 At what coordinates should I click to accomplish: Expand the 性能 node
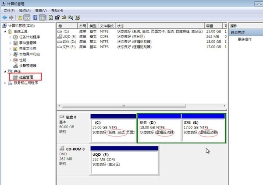11,60
